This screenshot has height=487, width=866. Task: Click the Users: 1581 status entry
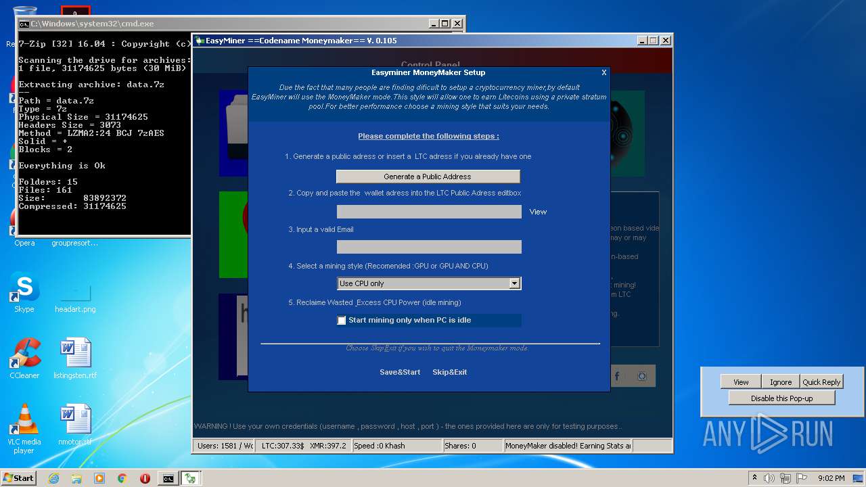225,446
